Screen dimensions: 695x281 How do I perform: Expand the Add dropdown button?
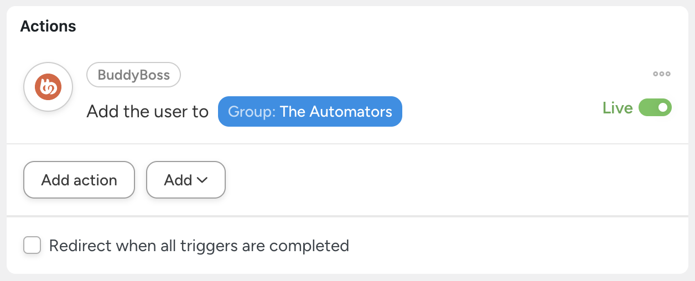185,180
